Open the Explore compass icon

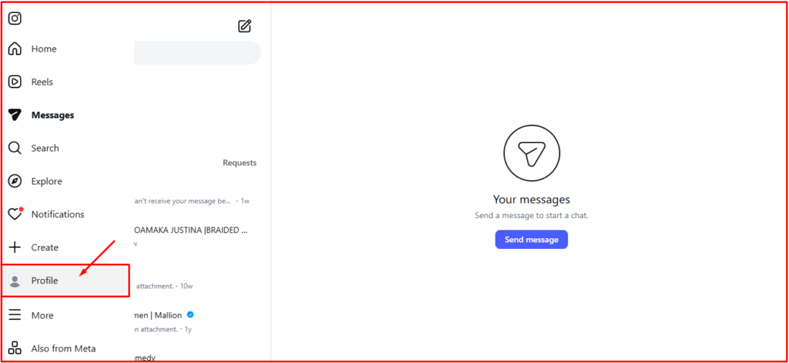point(15,181)
